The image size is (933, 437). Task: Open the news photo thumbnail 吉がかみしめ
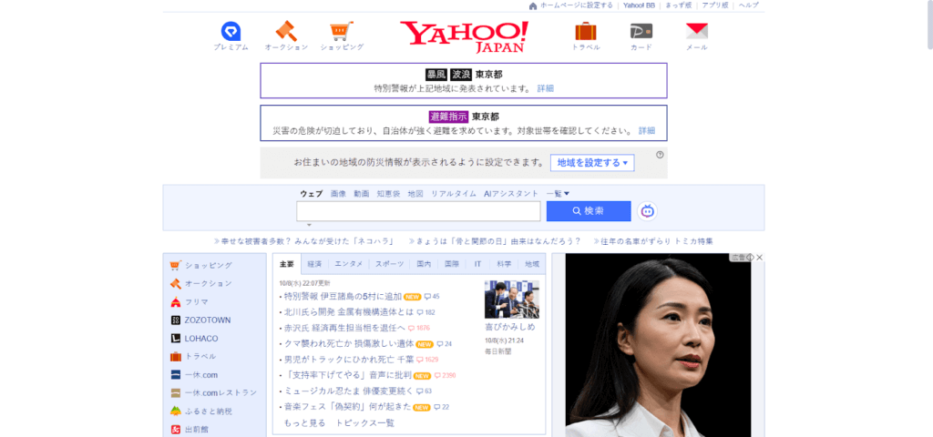coord(511,299)
